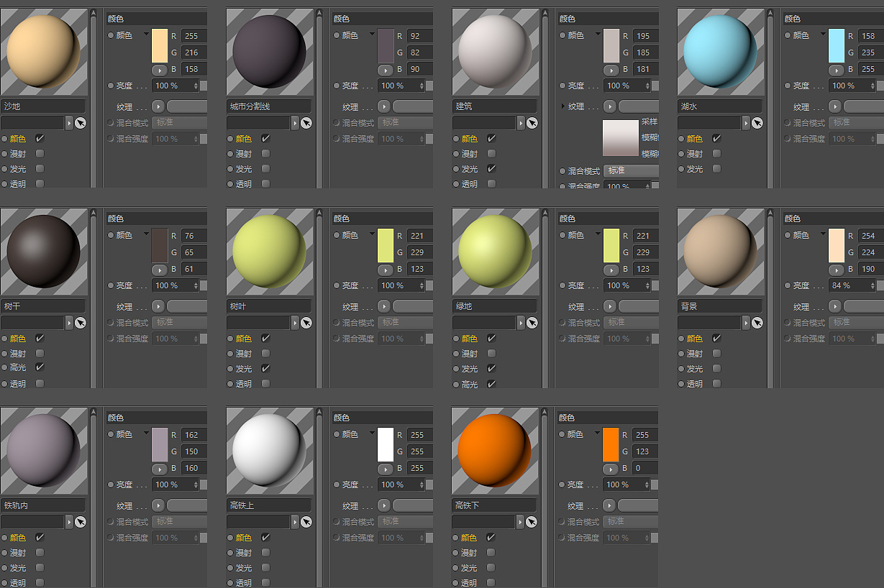884x588 pixels.
Task: Click the picker cursor icon under 高铁下 name
Action: 532,522
